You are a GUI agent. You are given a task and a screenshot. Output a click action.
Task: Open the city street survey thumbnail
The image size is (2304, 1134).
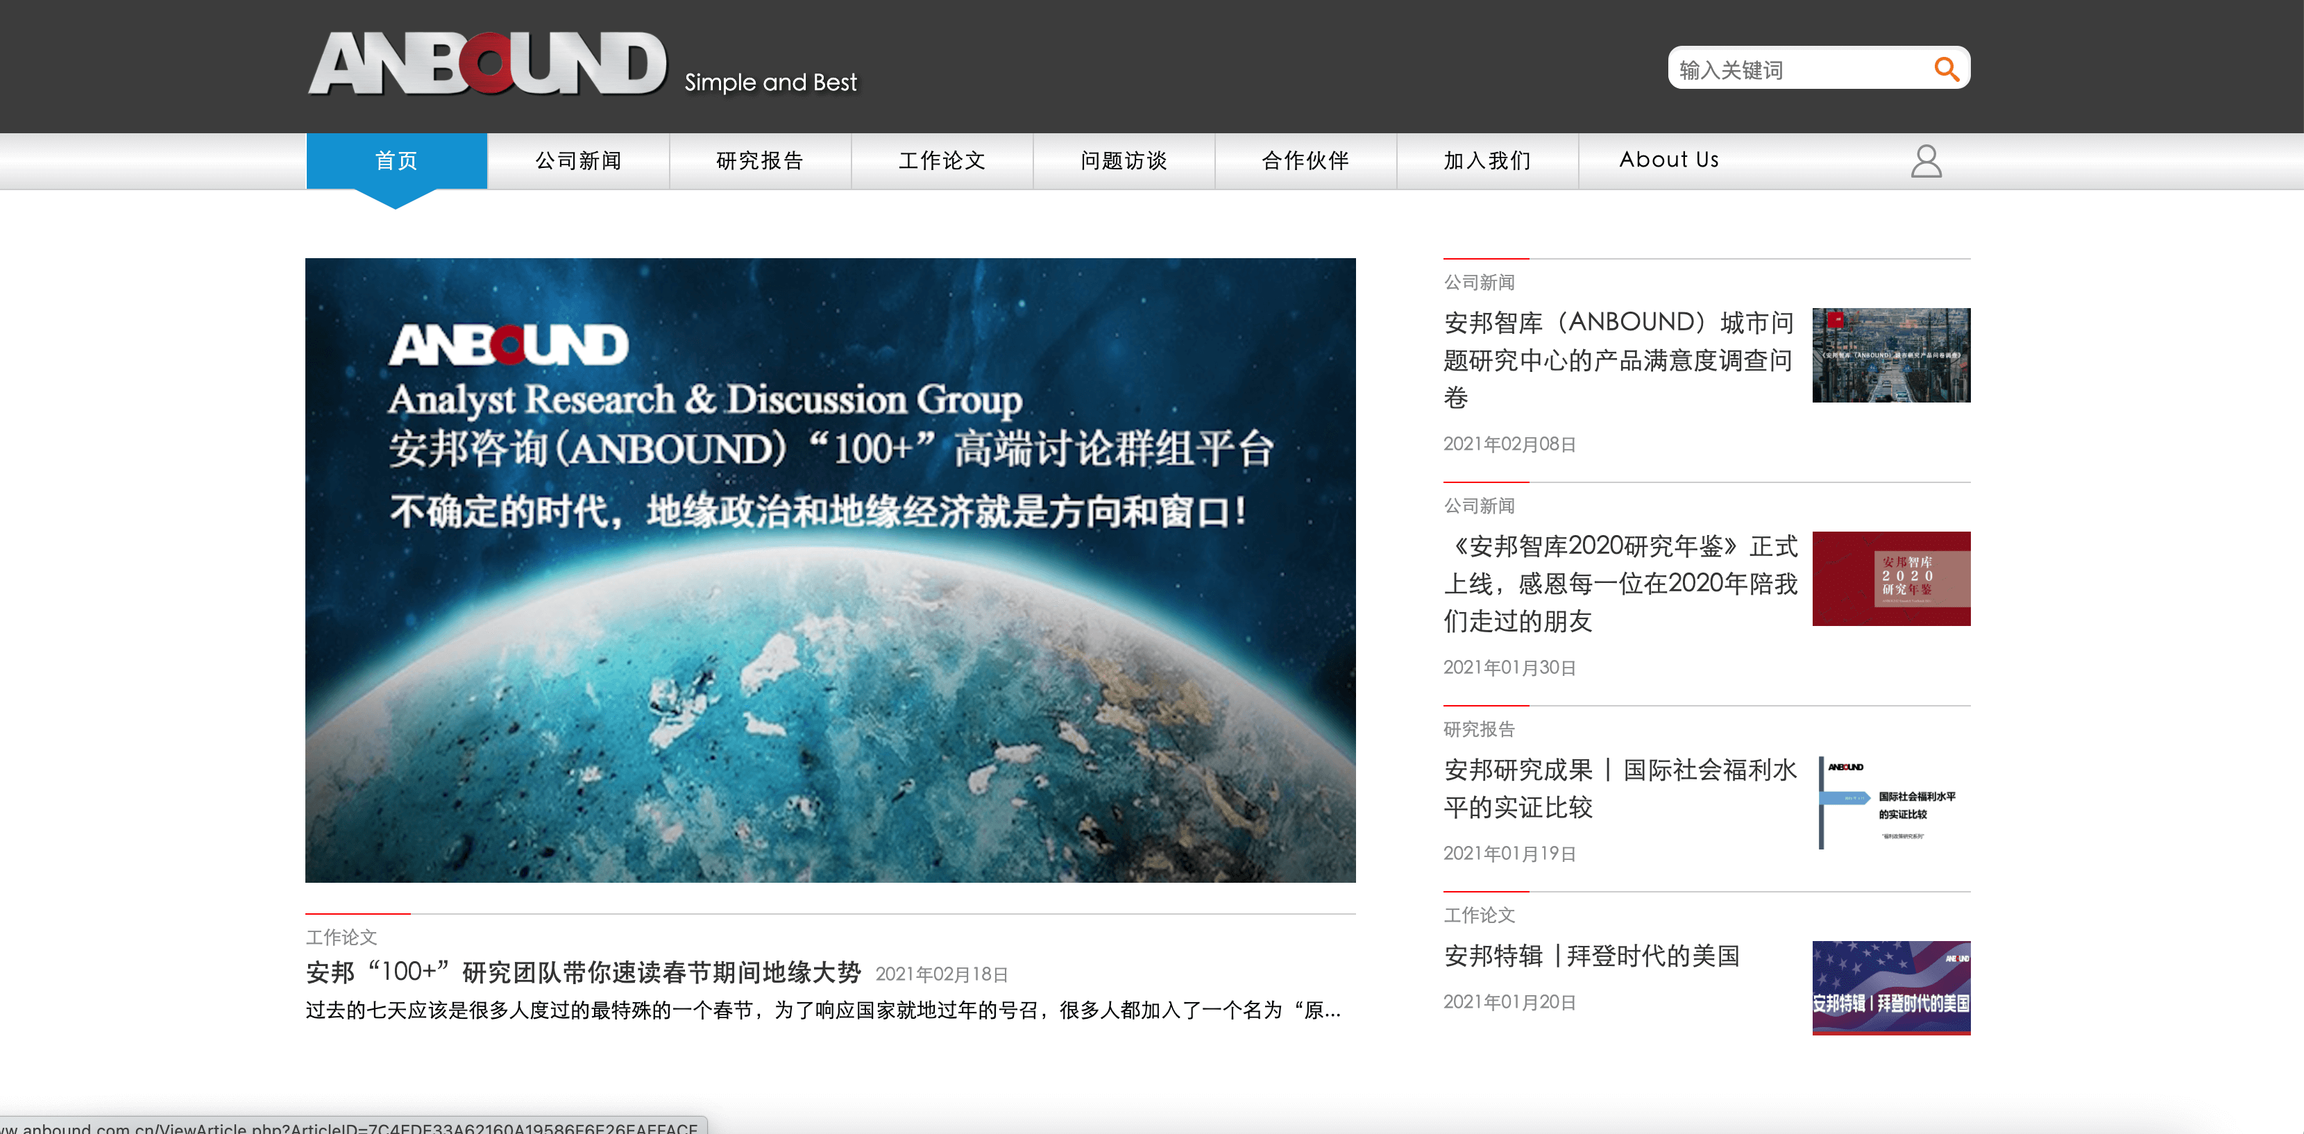(1891, 355)
